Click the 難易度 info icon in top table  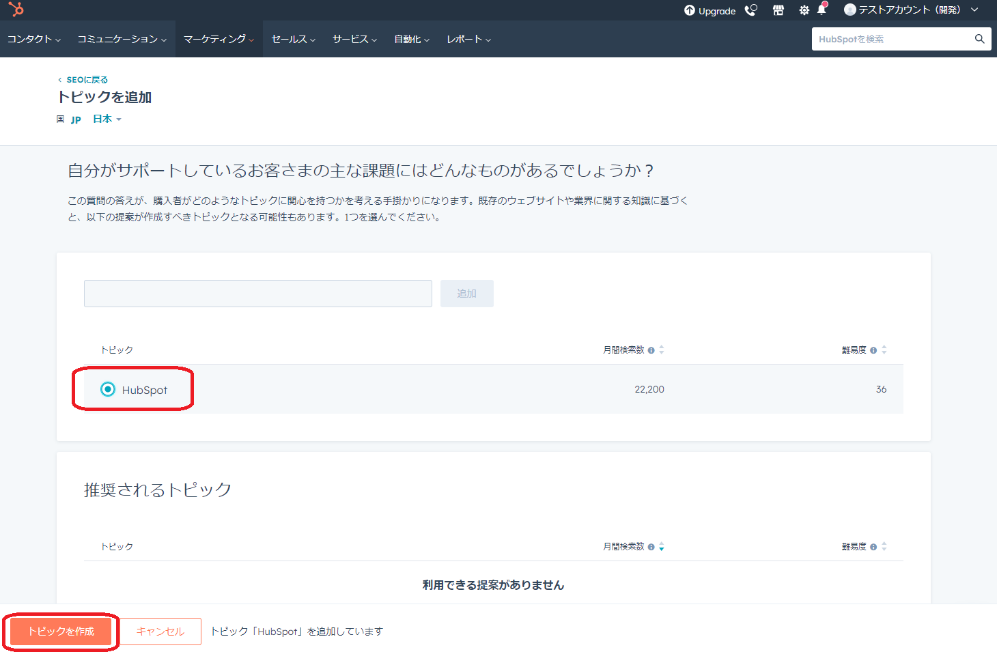873,350
